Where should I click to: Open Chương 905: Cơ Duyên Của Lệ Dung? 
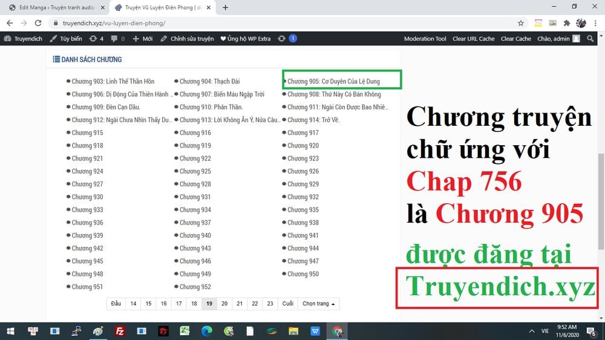333,81
